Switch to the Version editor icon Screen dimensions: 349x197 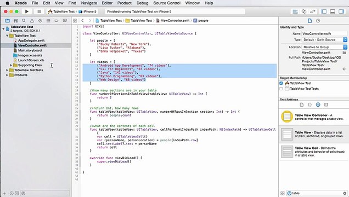point(312,11)
